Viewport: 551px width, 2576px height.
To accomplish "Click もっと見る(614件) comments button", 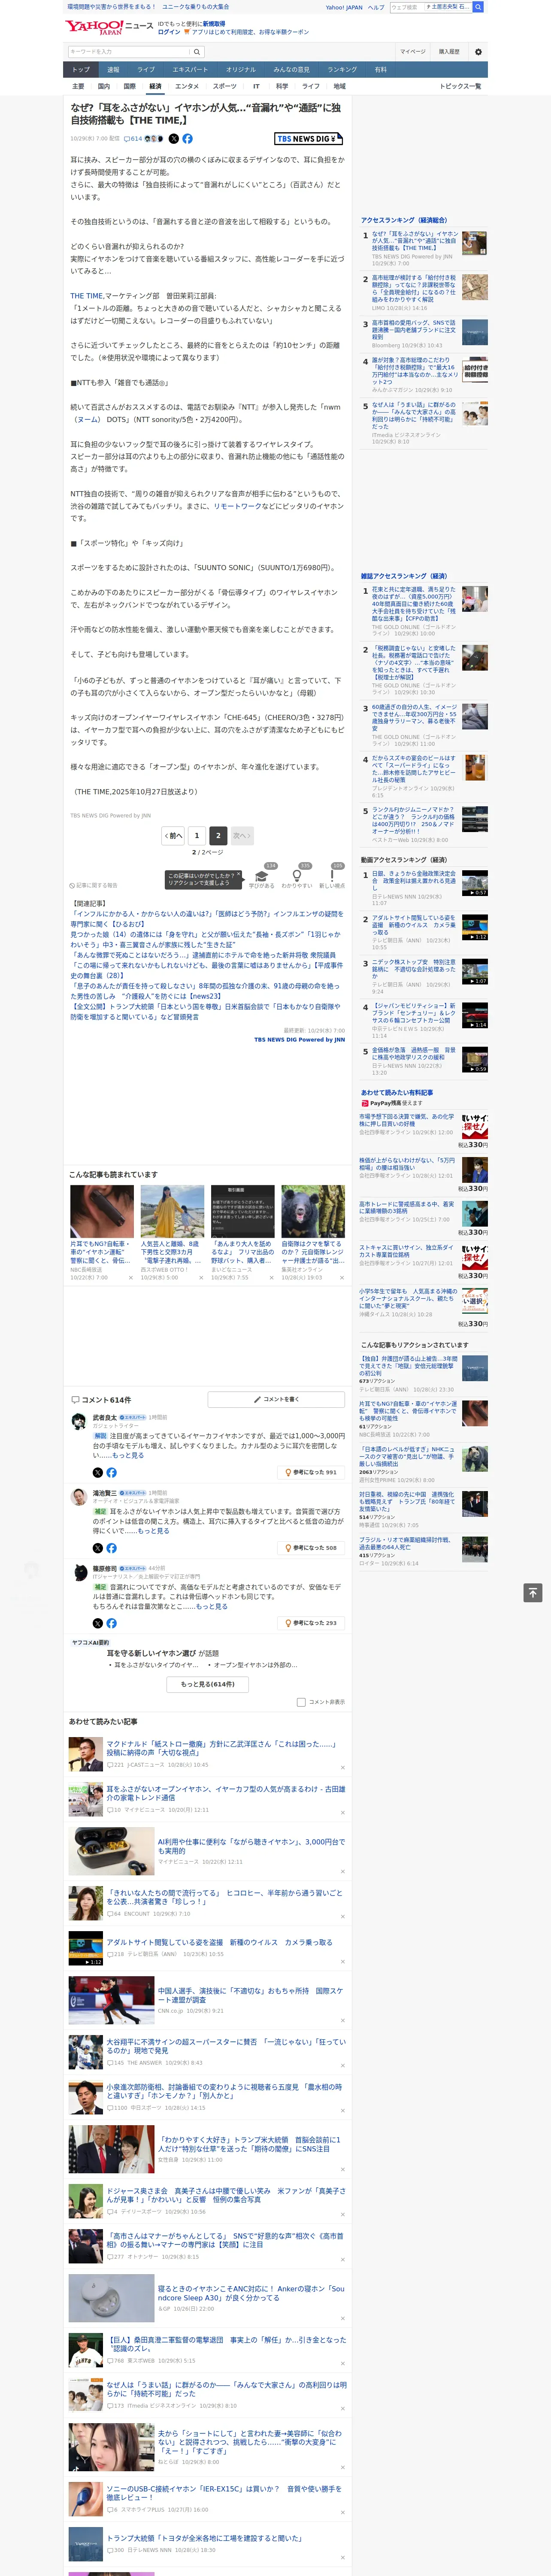I will (x=208, y=1683).
